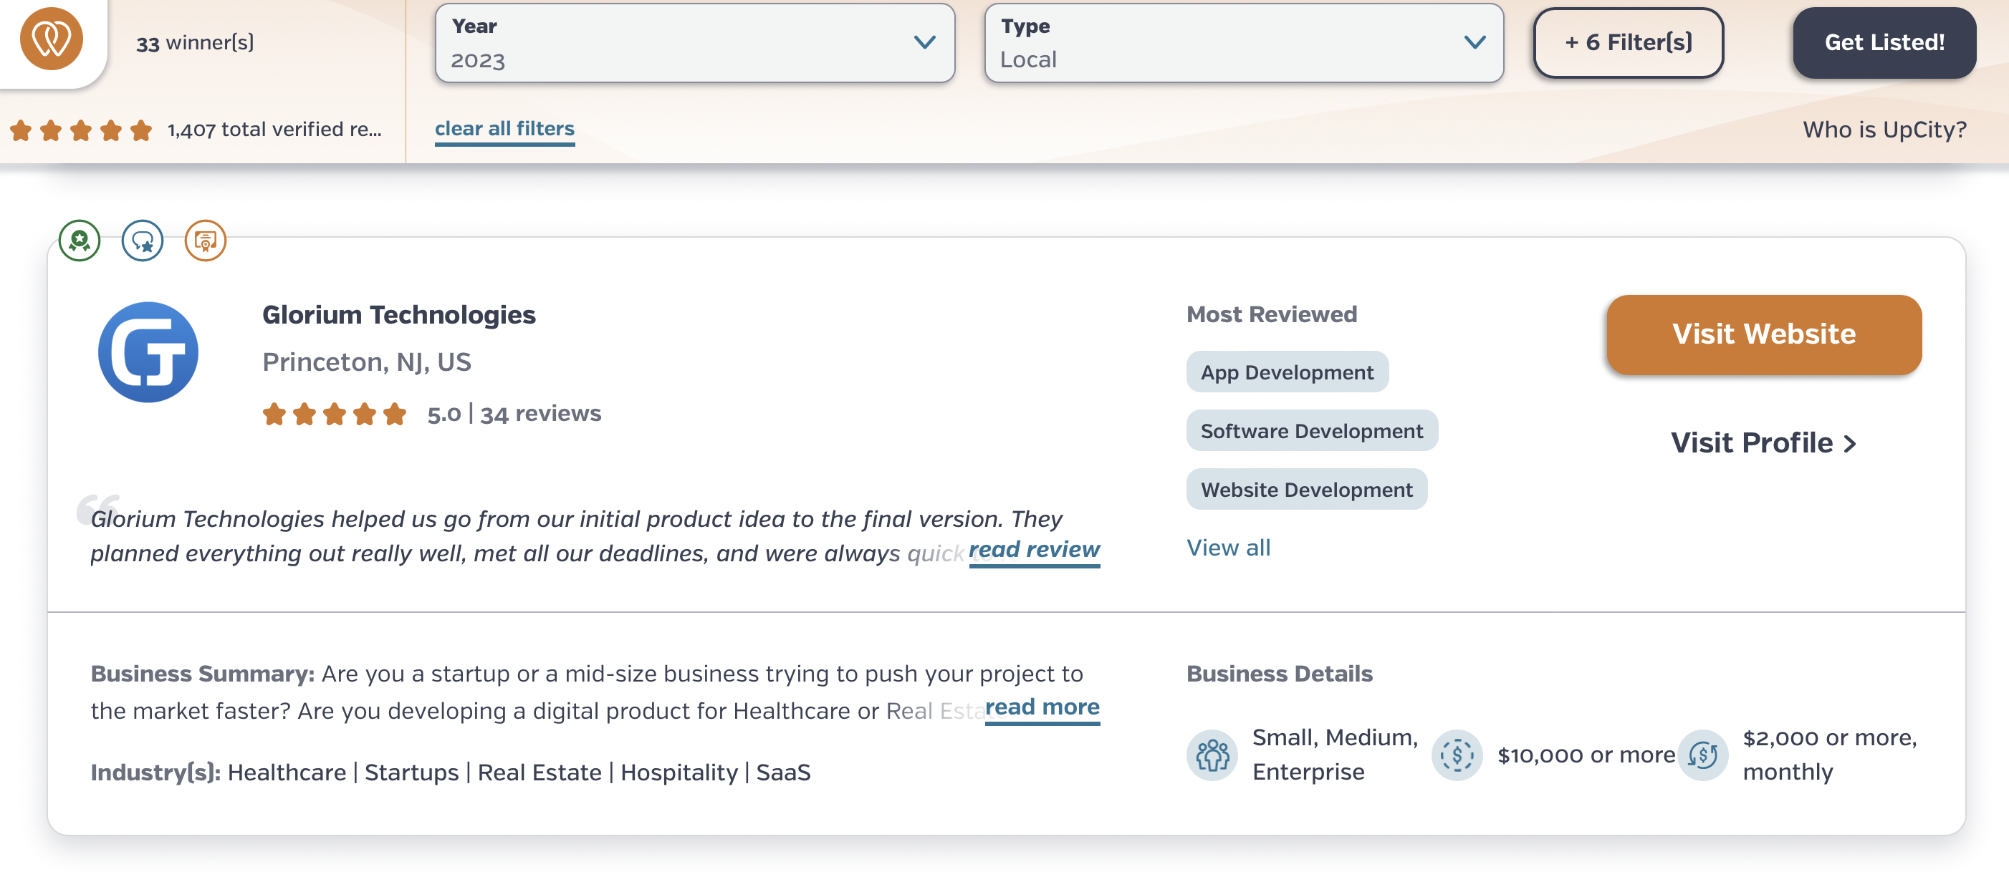This screenshot has width=2009, height=872.
Task: Click the green award ribbon badge
Action: click(80, 241)
